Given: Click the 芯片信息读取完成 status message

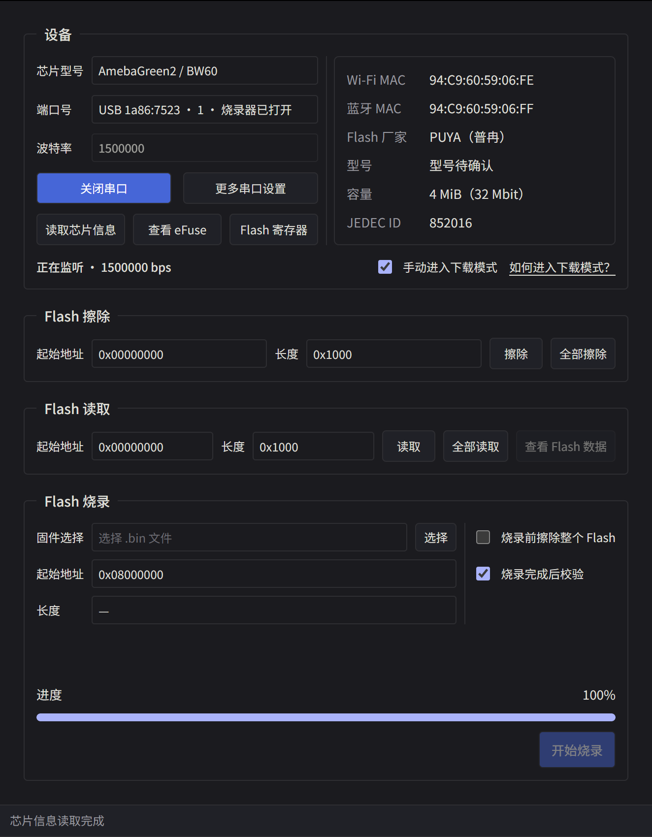Looking at the screenshot, I should pyautogui.click(x=57, y=821).
